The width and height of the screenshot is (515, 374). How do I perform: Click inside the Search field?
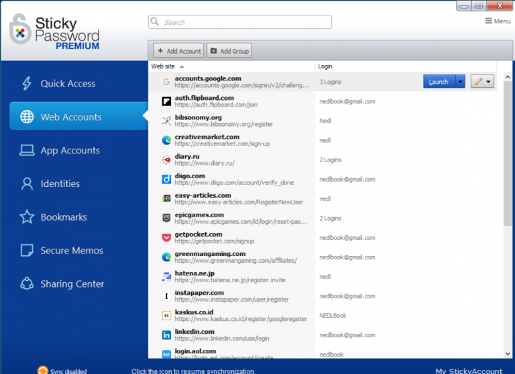pyautogui.click(x=240, y=22)
